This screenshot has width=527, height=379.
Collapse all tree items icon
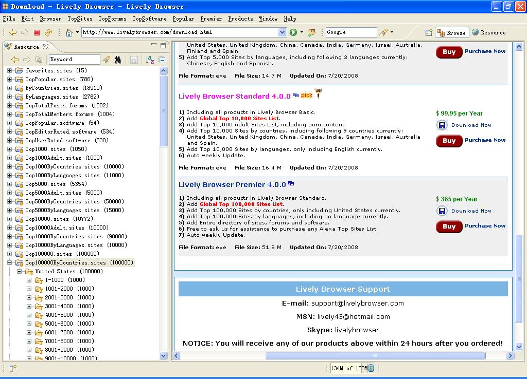tap(162, 60)
